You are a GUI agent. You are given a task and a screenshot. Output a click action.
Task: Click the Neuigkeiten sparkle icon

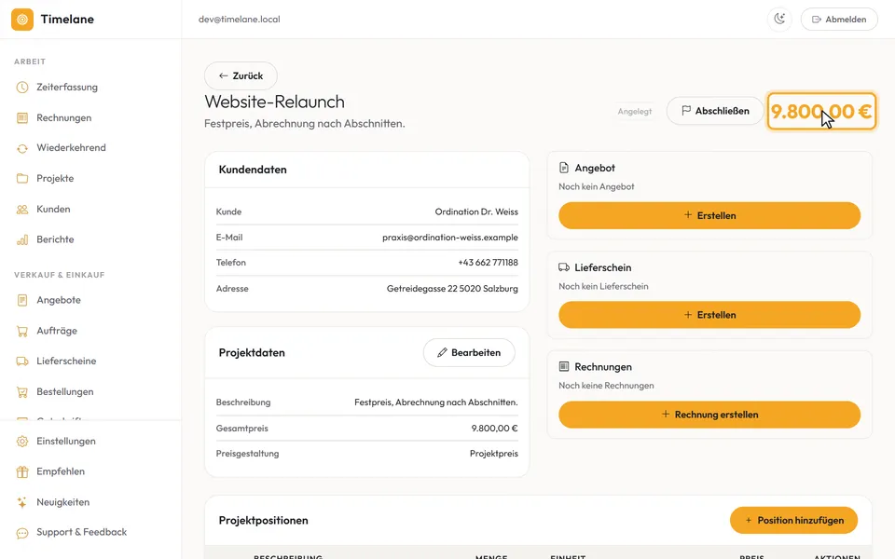[x=22, y=502]
